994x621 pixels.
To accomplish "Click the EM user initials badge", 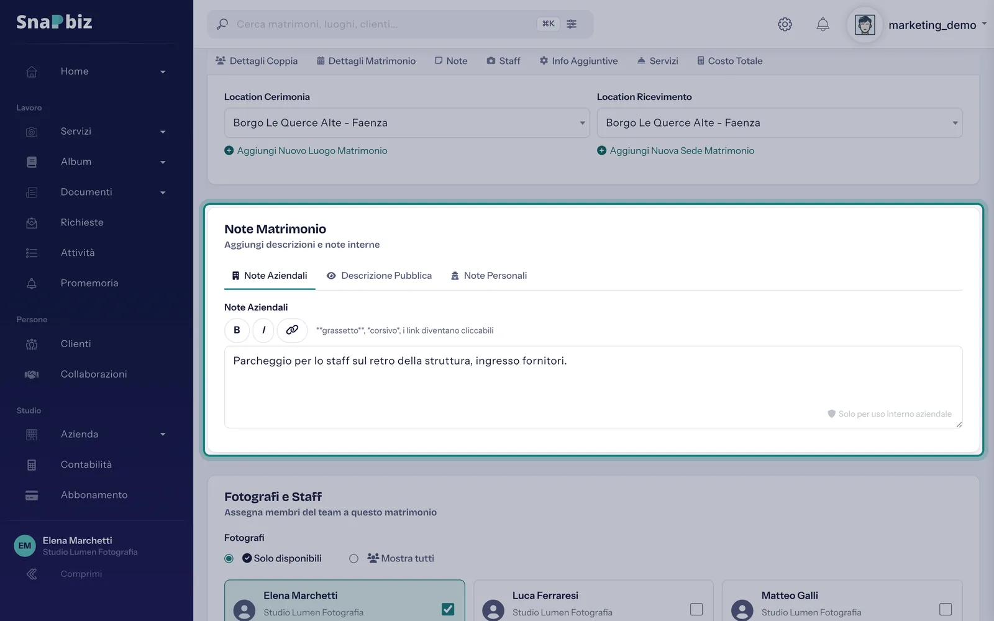I will coord(25,546).
